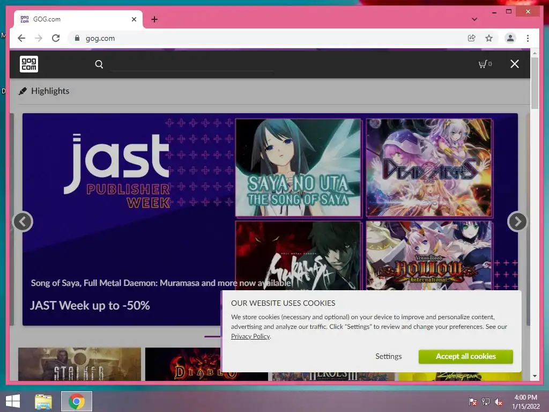
Task: Bookmark this tab star icon
Action: (x=489, y=38)
